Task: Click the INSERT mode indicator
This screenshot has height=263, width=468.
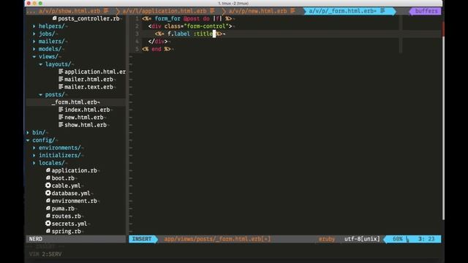Action: (x=142, y=239)
